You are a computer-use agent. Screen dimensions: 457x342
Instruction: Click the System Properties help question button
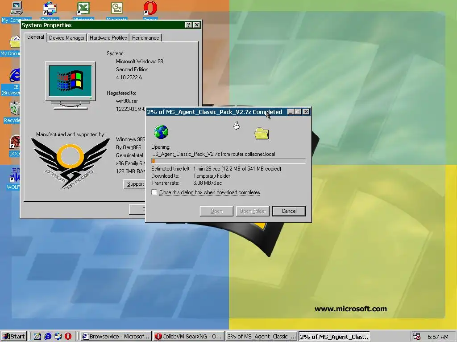189,25
